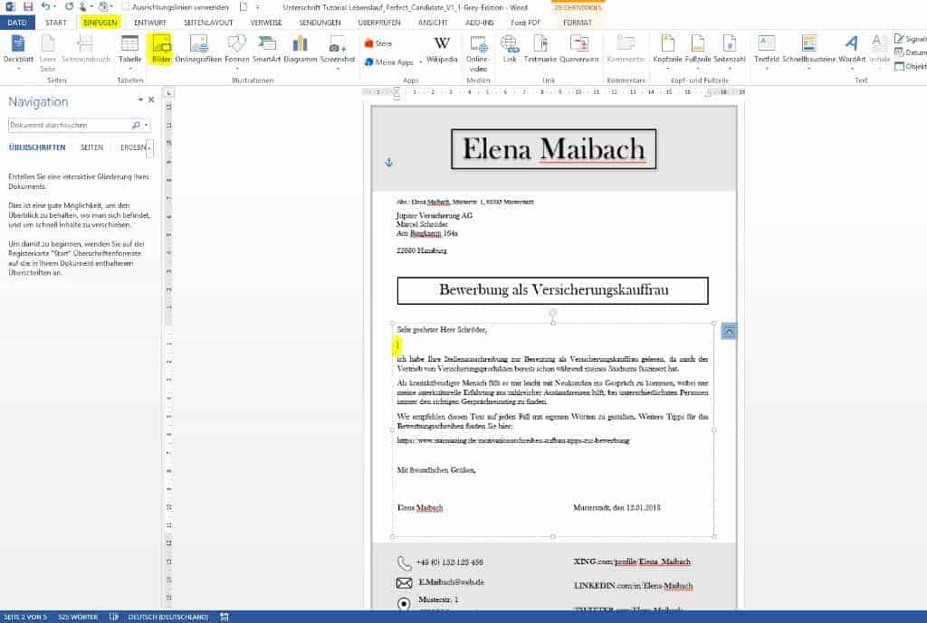This screenshot has width=927, height=623.
Task: Open the SEITENLAYOUT tab
Action: pyautogui.click(x=208, y=23)
